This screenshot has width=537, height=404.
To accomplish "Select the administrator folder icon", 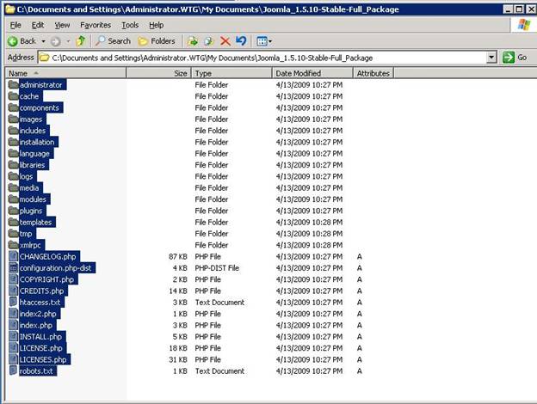I will tap(14, 84).
